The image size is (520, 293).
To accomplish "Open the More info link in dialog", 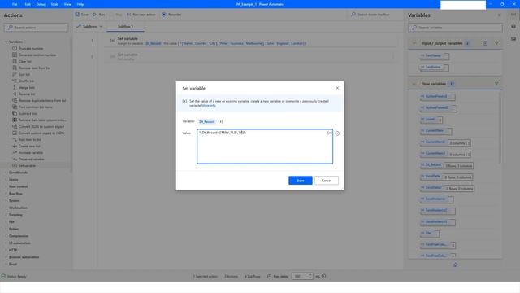I will [209, 105].
